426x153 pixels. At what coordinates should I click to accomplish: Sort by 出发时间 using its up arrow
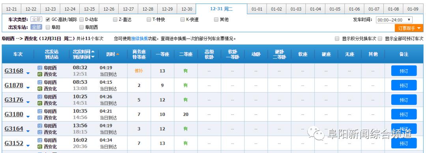pyautogui.click(x=93, y=52)
